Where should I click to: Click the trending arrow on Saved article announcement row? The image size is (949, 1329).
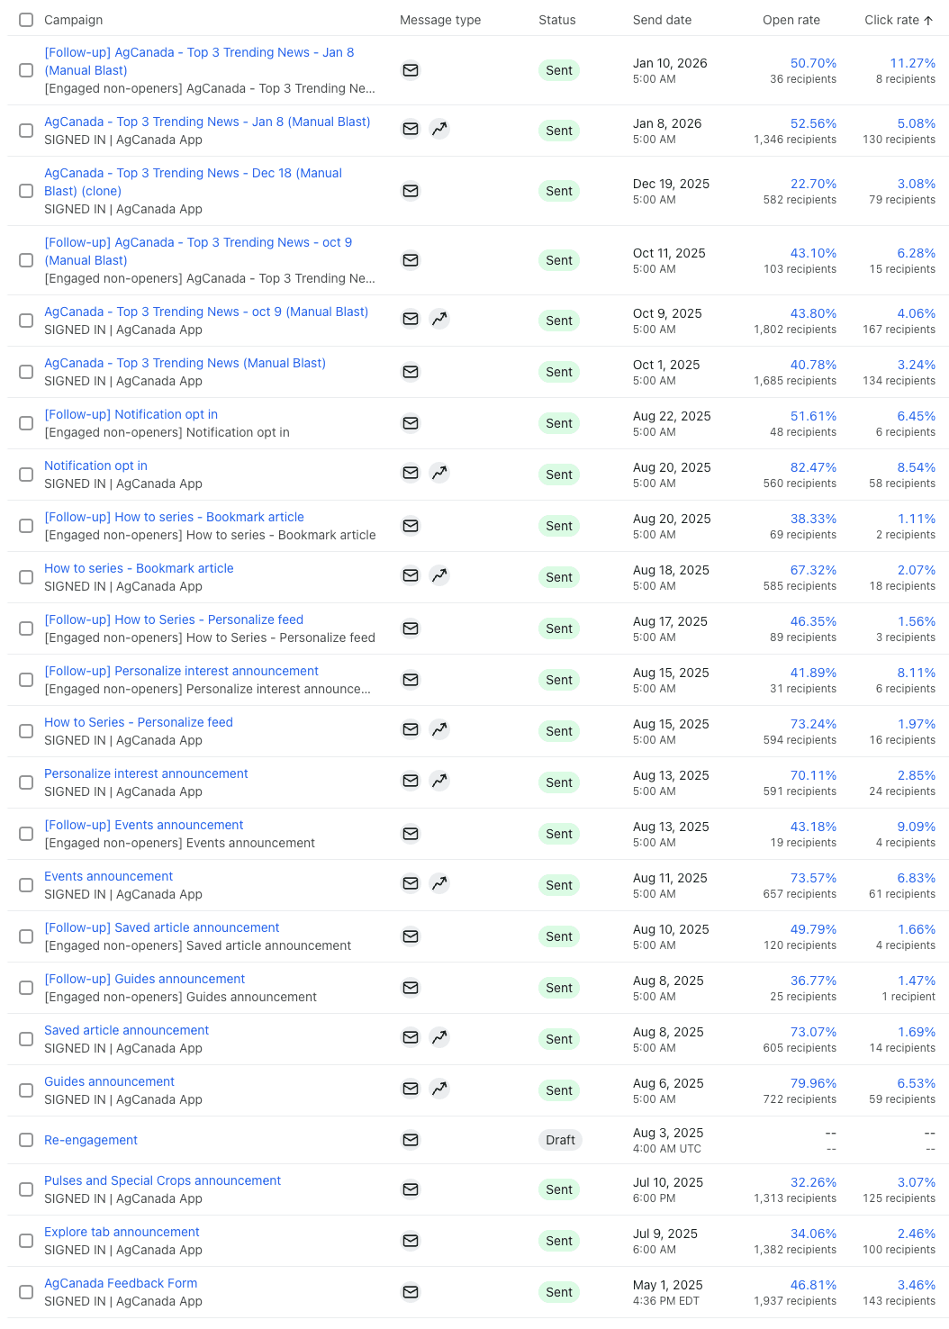439,1037
